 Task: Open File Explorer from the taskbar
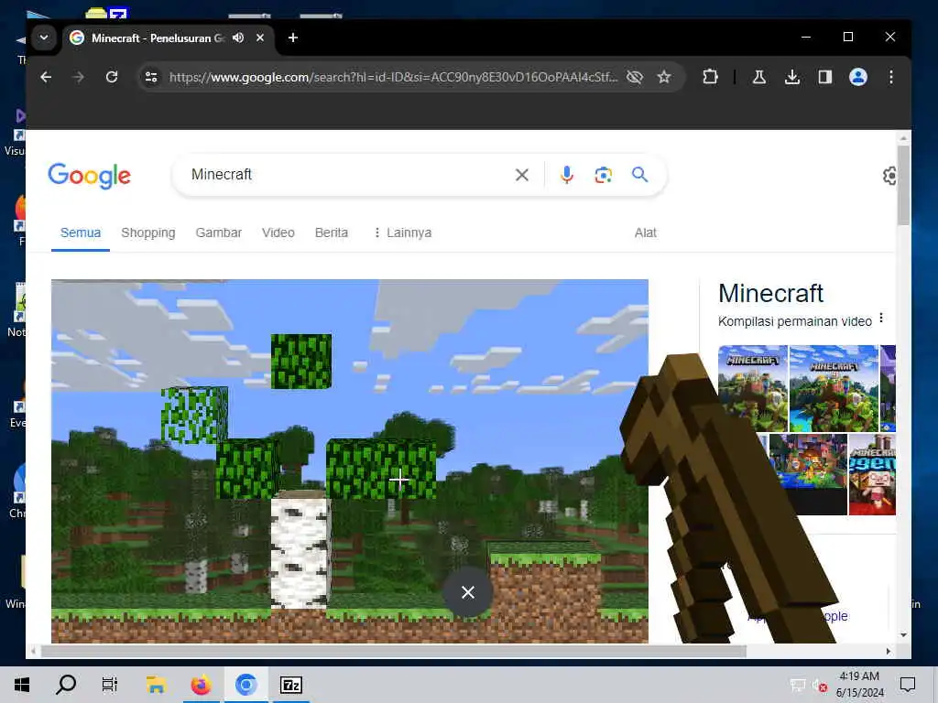coord(156,685)
